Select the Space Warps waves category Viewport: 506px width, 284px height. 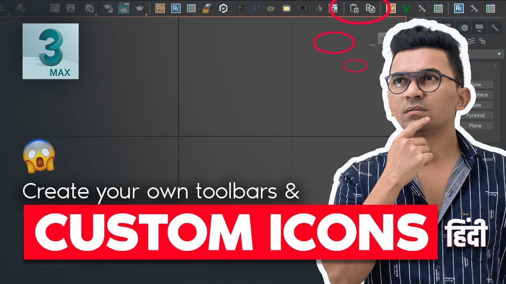[471, 41]
